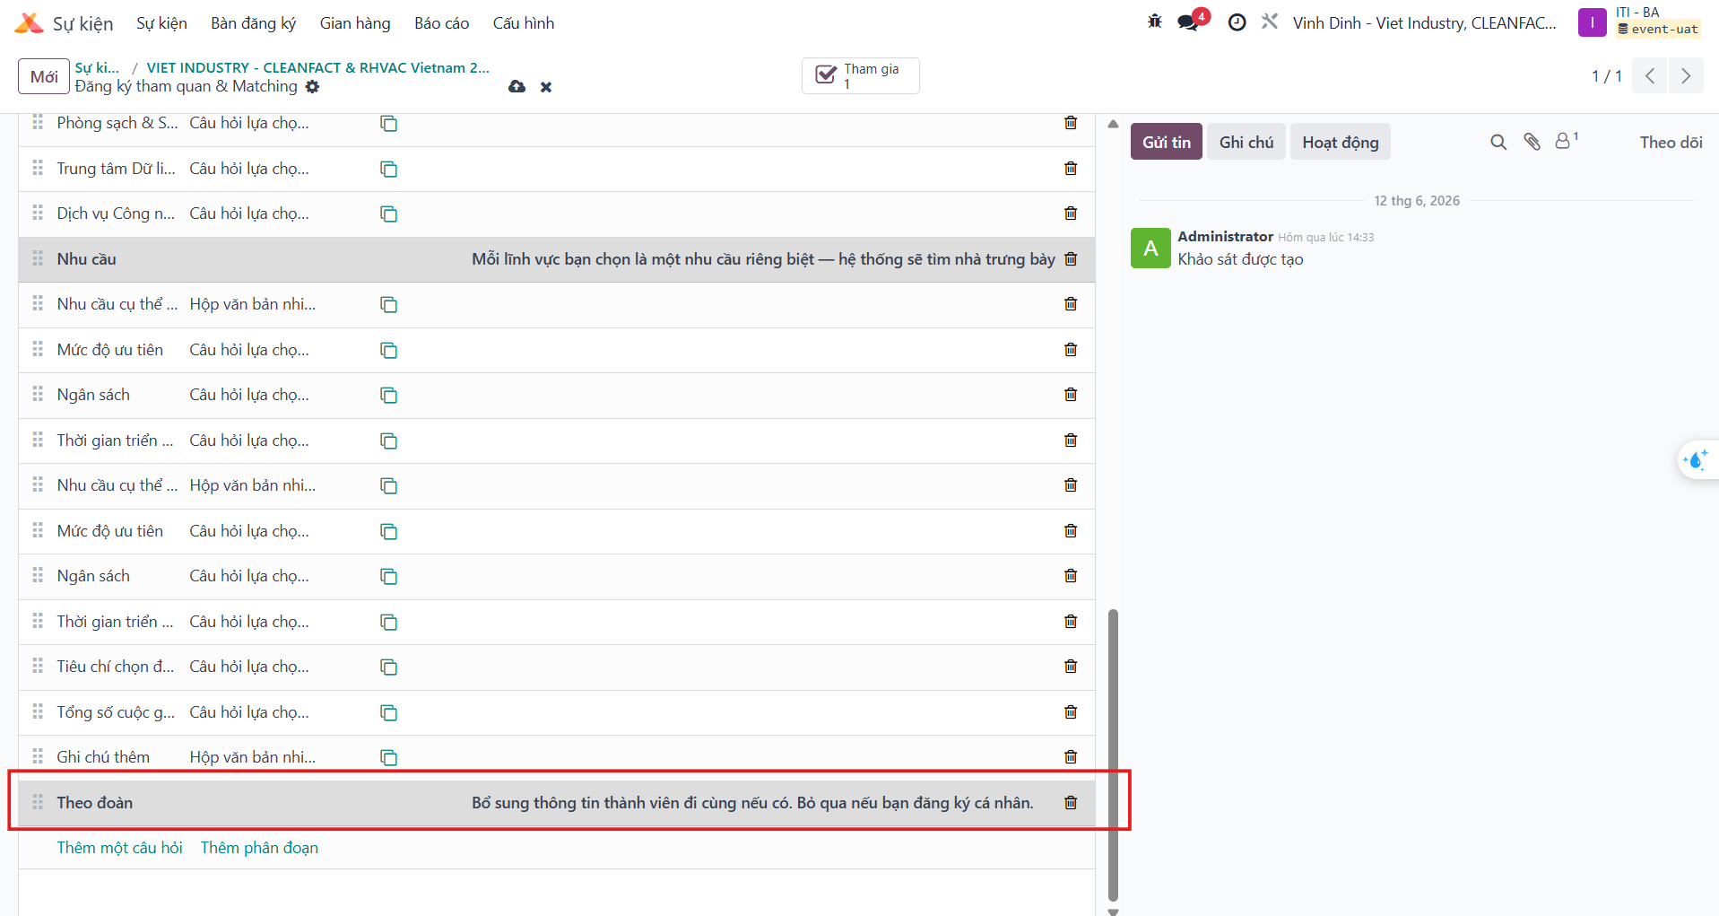Duplicate the Trung tâm Dữ li... question
Viewport: 1719px width, 916px height.
click(x=388, y=170)
